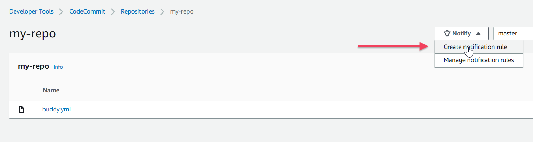Click the file icon beside buddy.yml

pyautogui.click(x=22, y=110)
